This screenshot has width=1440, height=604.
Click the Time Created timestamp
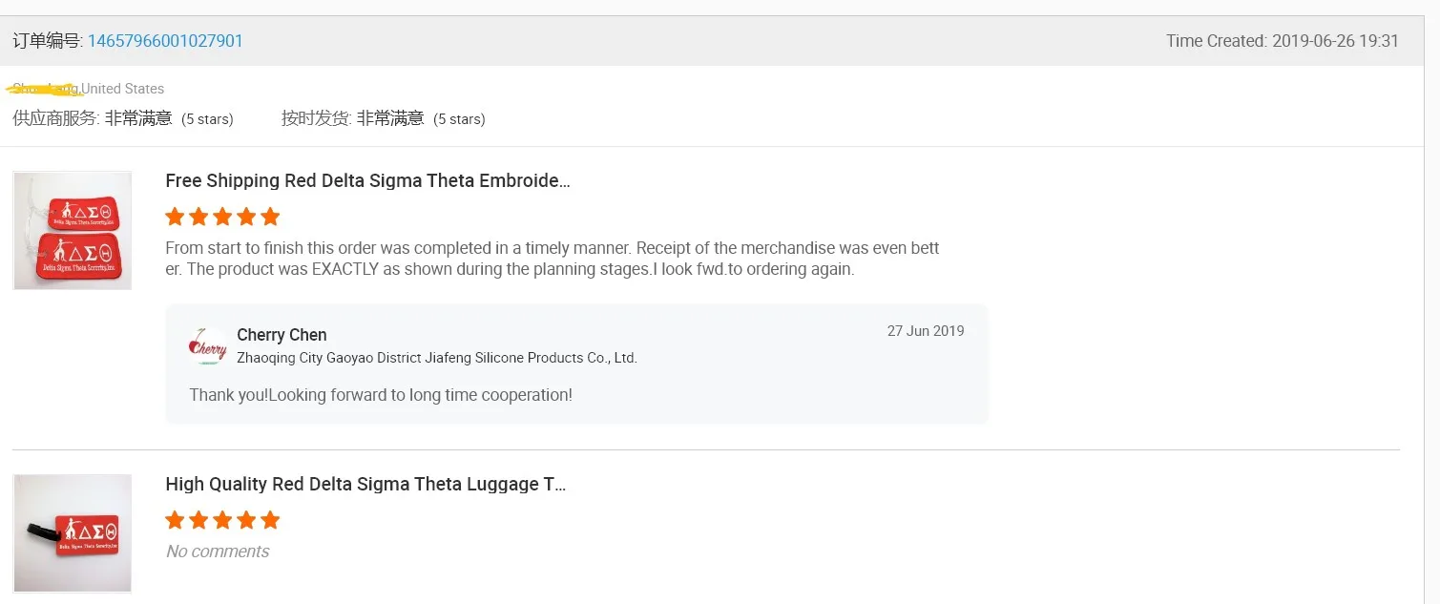(1282, 41)
